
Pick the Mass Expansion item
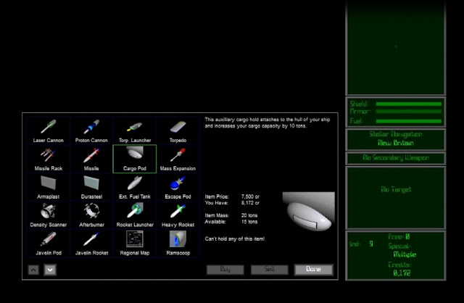178,159
